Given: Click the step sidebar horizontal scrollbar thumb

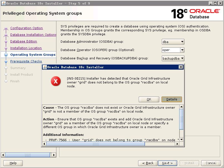Looking at the screenshot, I should coord(28,155).
